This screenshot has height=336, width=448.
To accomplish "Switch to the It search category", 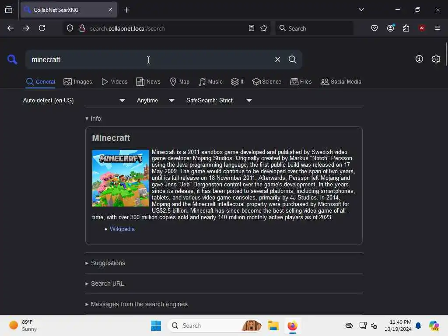I will (x=237, y=82).
